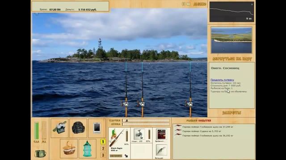The height and width of the screenshot is (160, 286).
Task: Click the Стоимость дня: 7 000 руб. line
Action: (x=226, y=85)
